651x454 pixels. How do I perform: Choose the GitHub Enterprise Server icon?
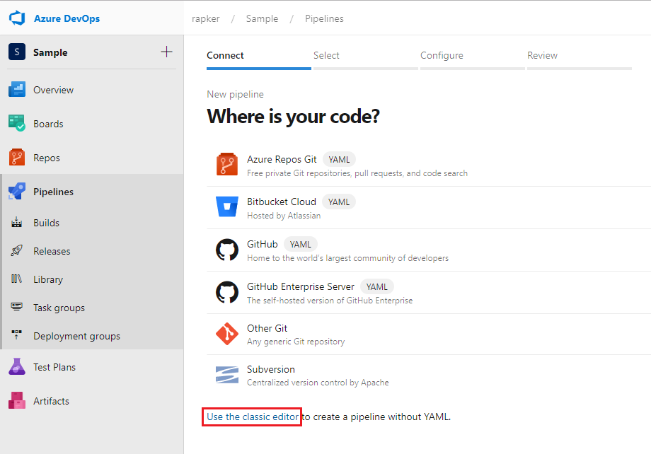(227, 292)
